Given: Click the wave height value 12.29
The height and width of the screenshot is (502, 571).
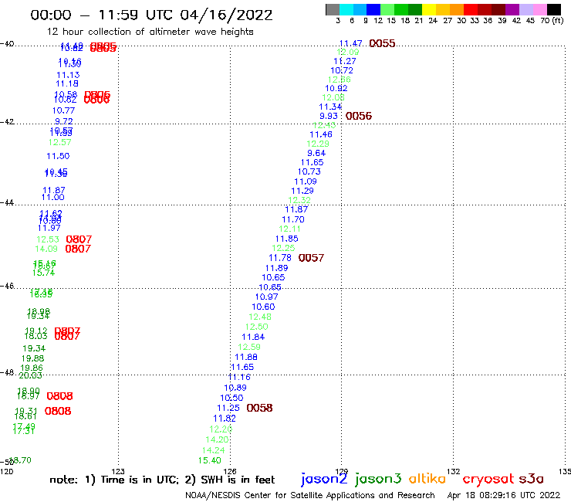Looking at the screenshot, I should (x=318, y=144).
